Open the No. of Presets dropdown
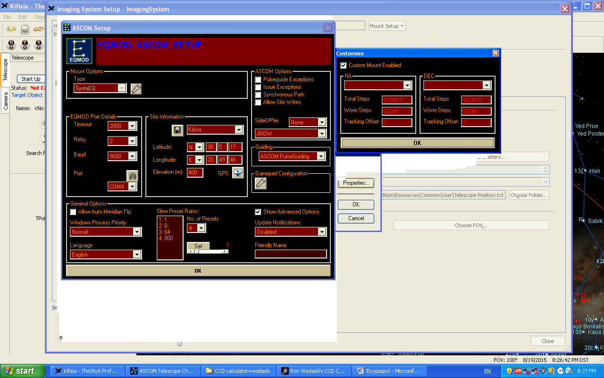Image resolution: width=604 pixels, height=378 pixels. [201, 228]
